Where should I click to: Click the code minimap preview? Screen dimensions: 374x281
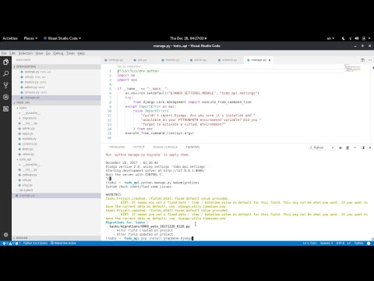pyautogui.click(x=352, y=68)
